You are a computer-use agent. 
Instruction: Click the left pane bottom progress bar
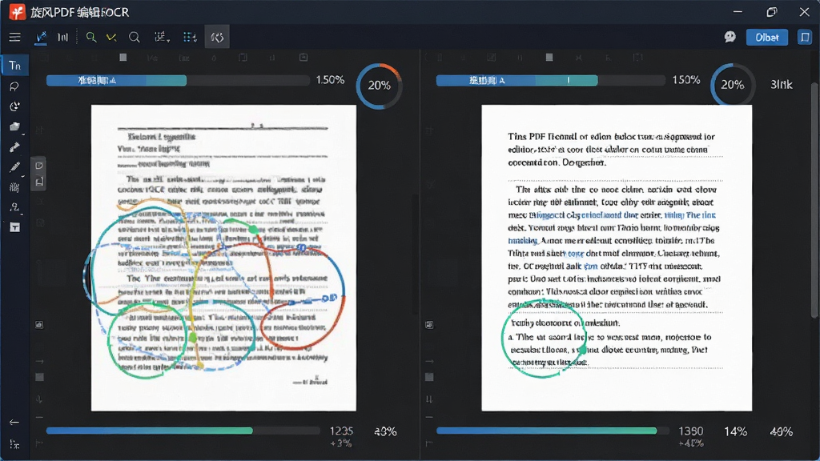coord(183,431)
